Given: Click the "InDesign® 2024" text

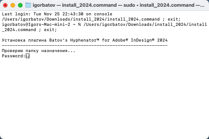Looking at the screenshot, I should pos(149,40).
